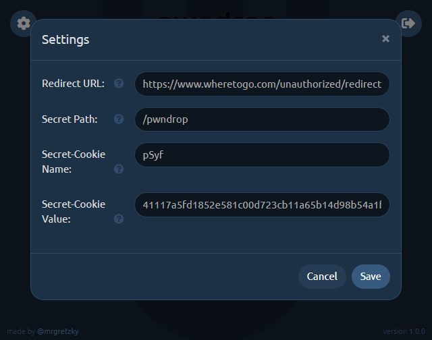Image resolution: width=432 pixels, height=340 pixels.
Task: Click the version 1.0.0 text
Action: coord(404,331)
